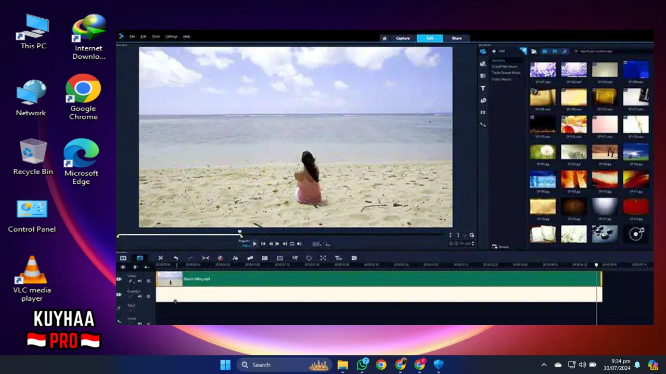Click the Import media files folder icon
This screenshot has height=374, width=666.
pos(534,51)
